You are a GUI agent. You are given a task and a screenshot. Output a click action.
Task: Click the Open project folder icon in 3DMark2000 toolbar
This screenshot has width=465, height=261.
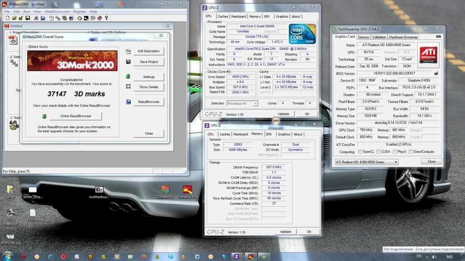tap(14, 18)
